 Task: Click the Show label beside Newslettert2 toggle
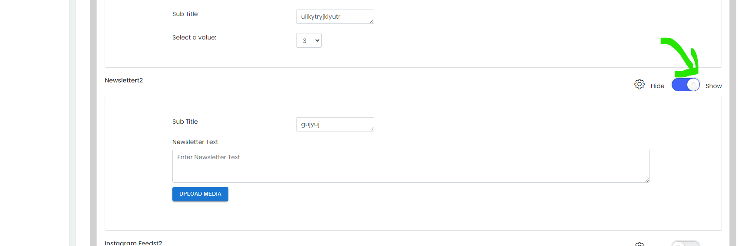point(713,86)
